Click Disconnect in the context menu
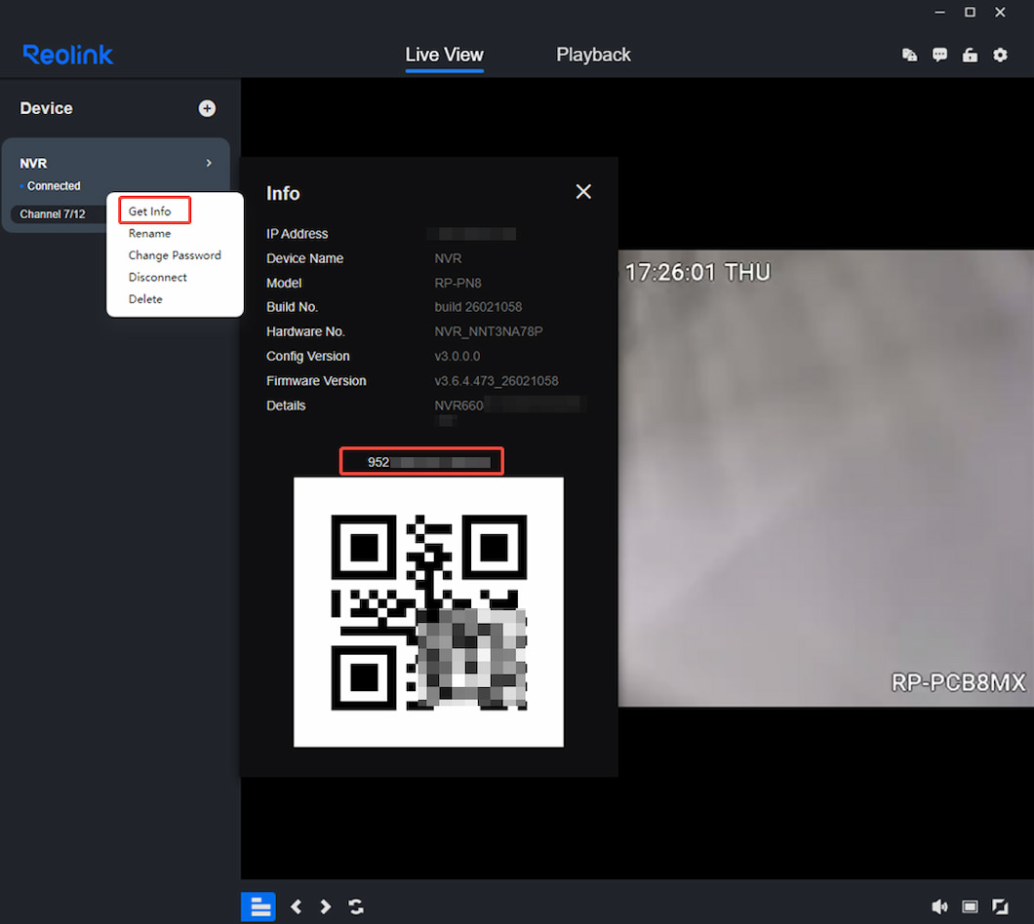 click(158, 277)
